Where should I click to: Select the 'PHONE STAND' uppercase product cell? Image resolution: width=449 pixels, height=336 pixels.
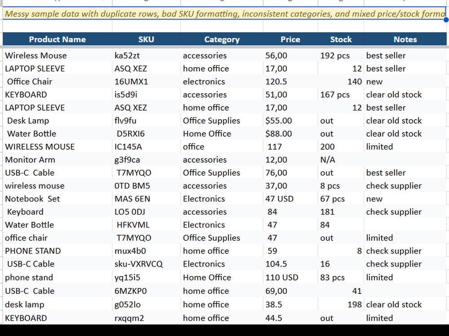point(57,251)
